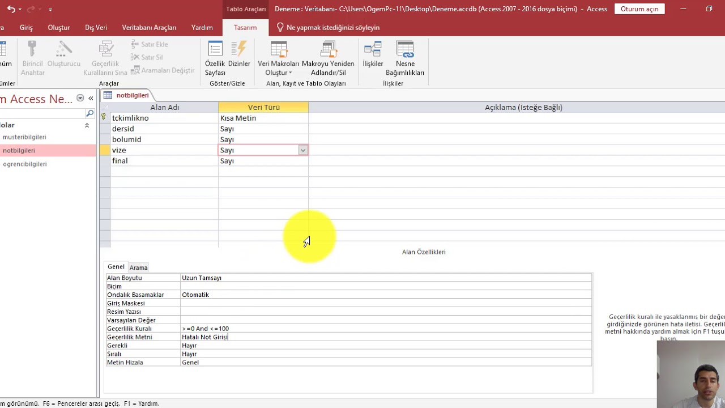Click the empty Resim Yazısı field
725x408 pixels.
click(x=386, y=312)
